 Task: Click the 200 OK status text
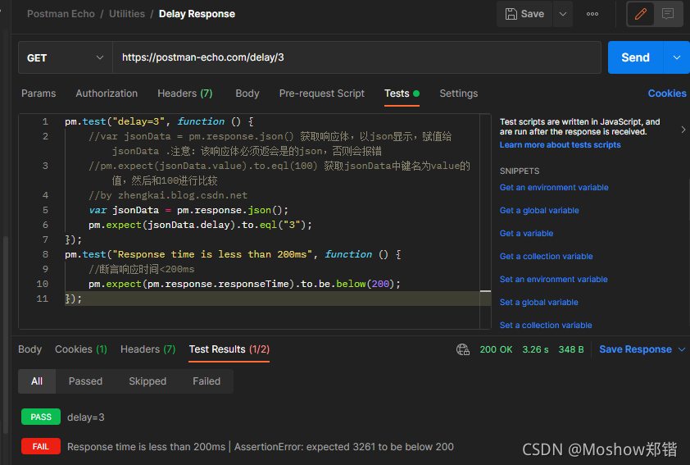[496, 349]
